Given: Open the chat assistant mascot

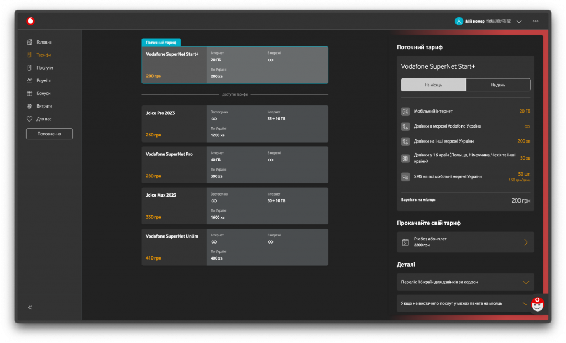Looking at the screenshot, I should pyautogui.click(x=537, y=304).
